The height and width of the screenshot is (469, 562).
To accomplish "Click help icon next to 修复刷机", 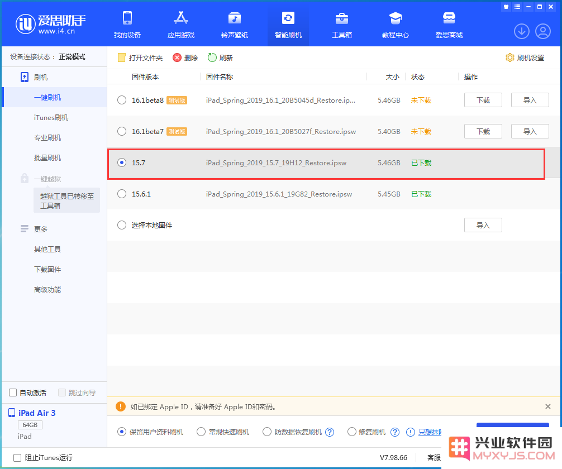I will point(395,432).
